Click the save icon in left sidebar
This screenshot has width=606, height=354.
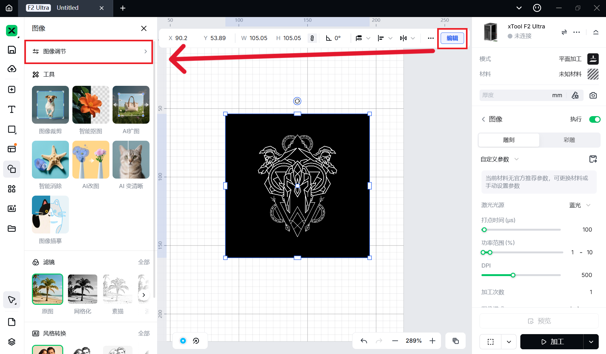(x=12, y=50)
